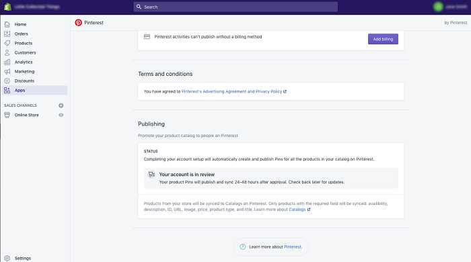471x262 pixels.
Task: Open Settings in the sidebar
Action: click(23, 258)
